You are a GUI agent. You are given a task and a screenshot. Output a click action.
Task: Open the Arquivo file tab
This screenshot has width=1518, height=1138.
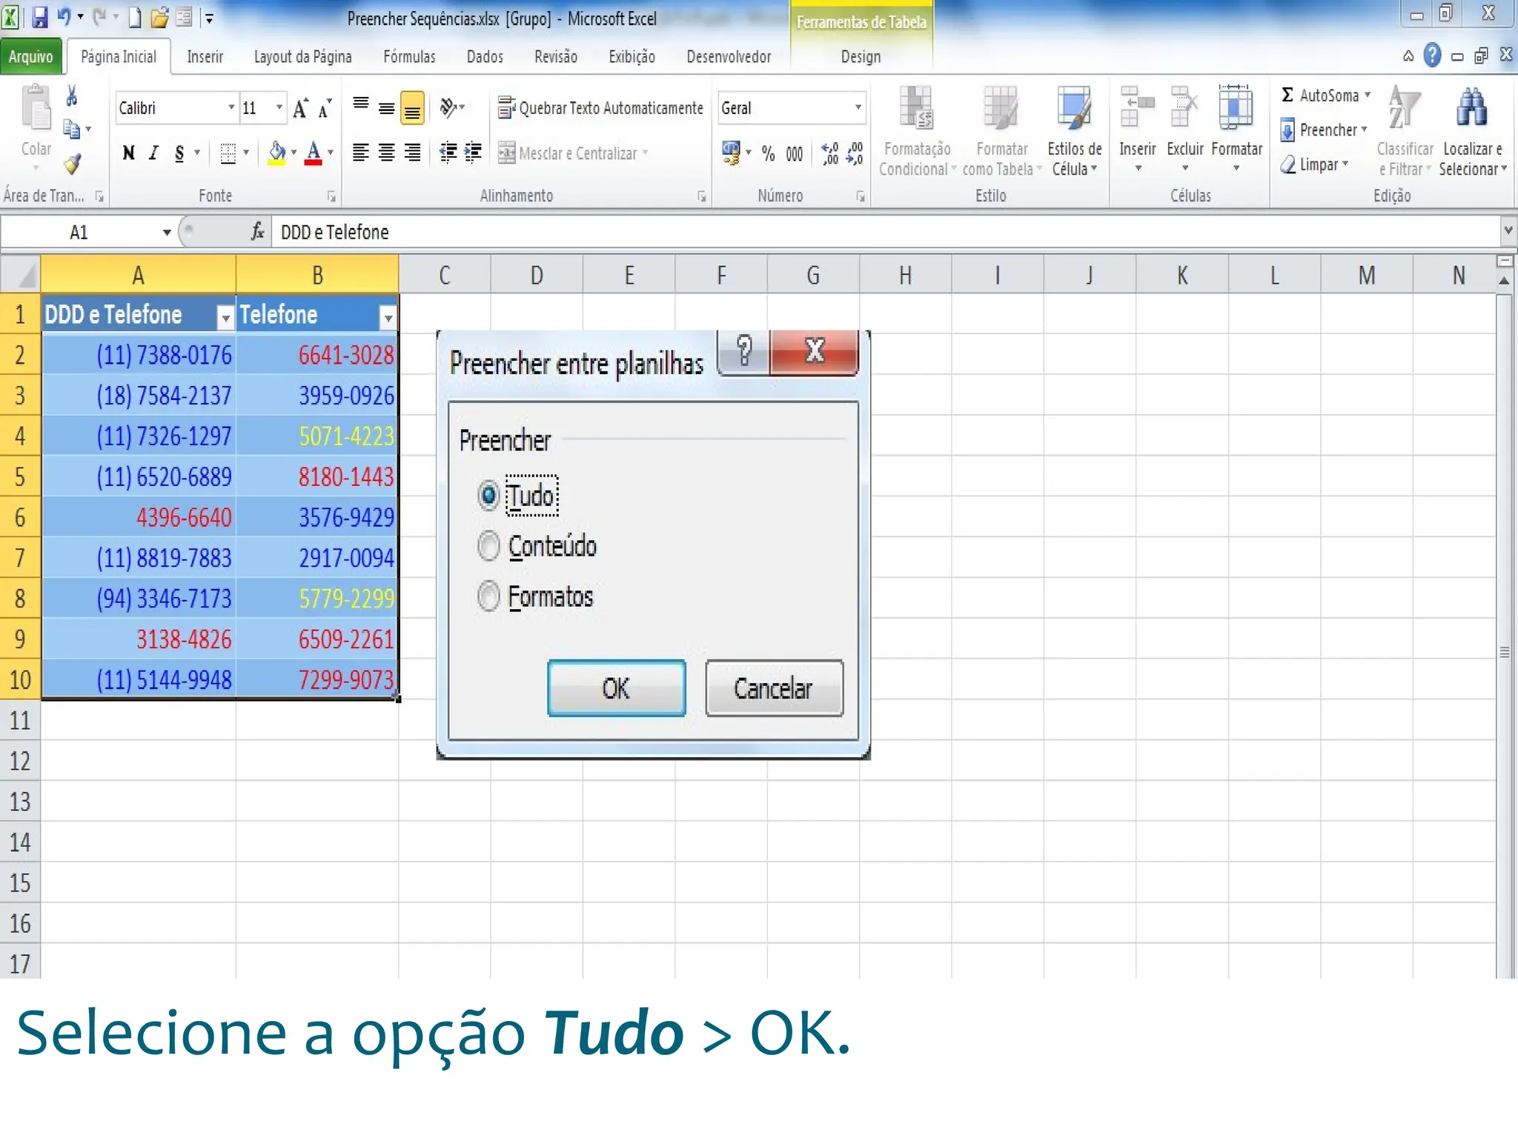31,57
